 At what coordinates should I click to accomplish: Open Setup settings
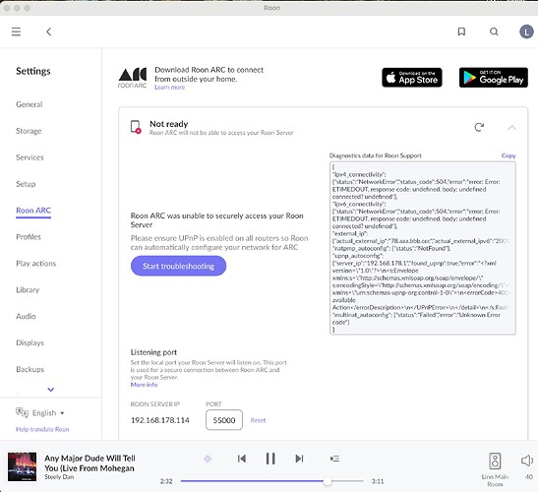pyautogui.click(x=26, y=184)
